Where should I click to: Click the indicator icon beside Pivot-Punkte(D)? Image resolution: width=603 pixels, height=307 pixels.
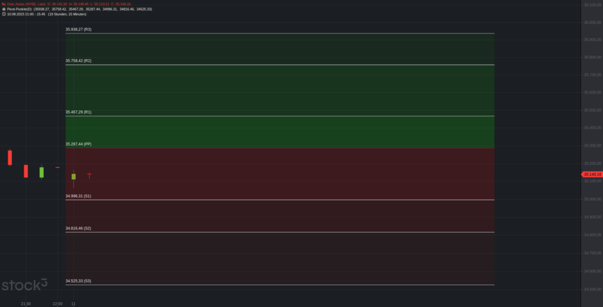tap(4, 9)
